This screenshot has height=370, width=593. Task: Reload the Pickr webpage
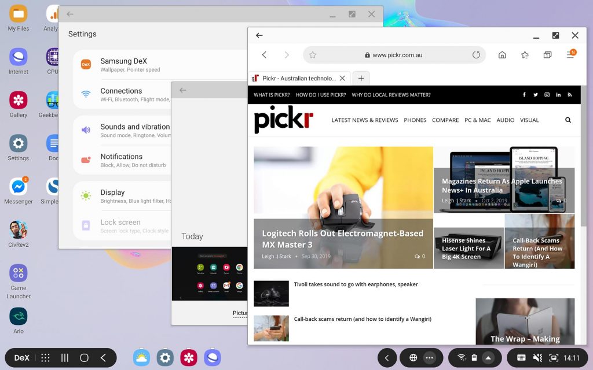(476, 54)
